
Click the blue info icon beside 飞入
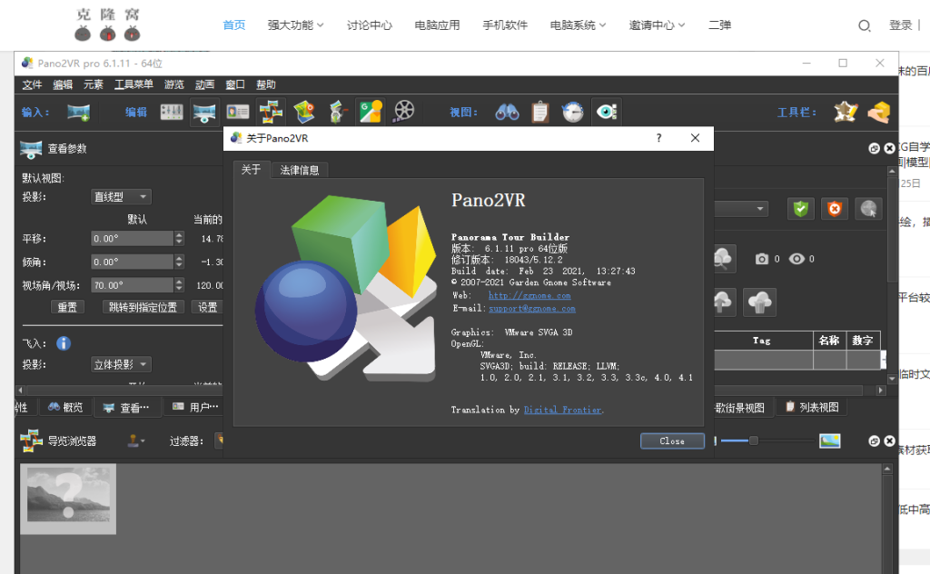click(x=64, y=343)
